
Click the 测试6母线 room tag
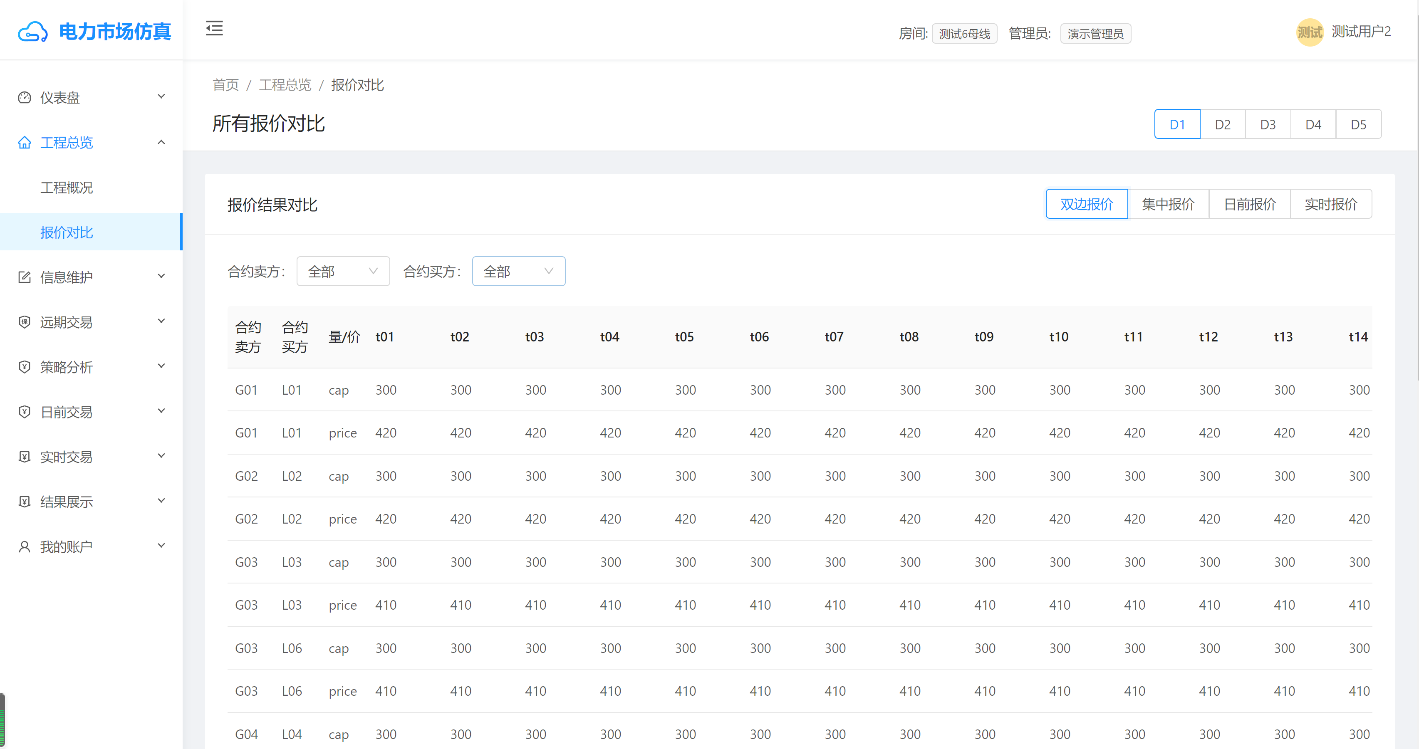965,34
